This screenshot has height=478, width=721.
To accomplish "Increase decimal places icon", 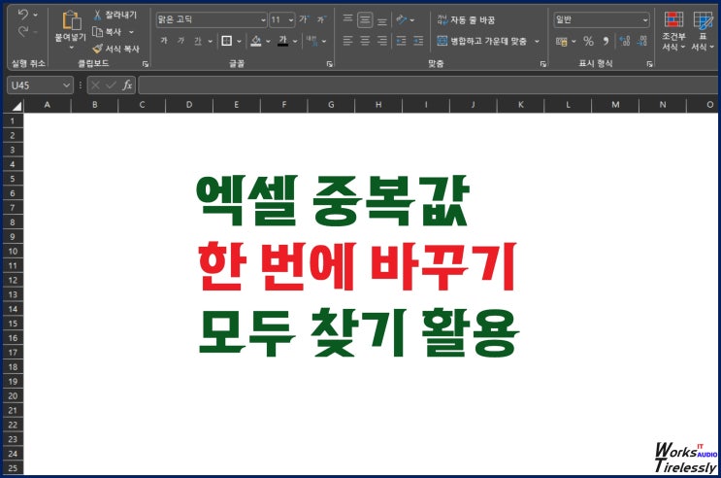I will pos(624,42).
